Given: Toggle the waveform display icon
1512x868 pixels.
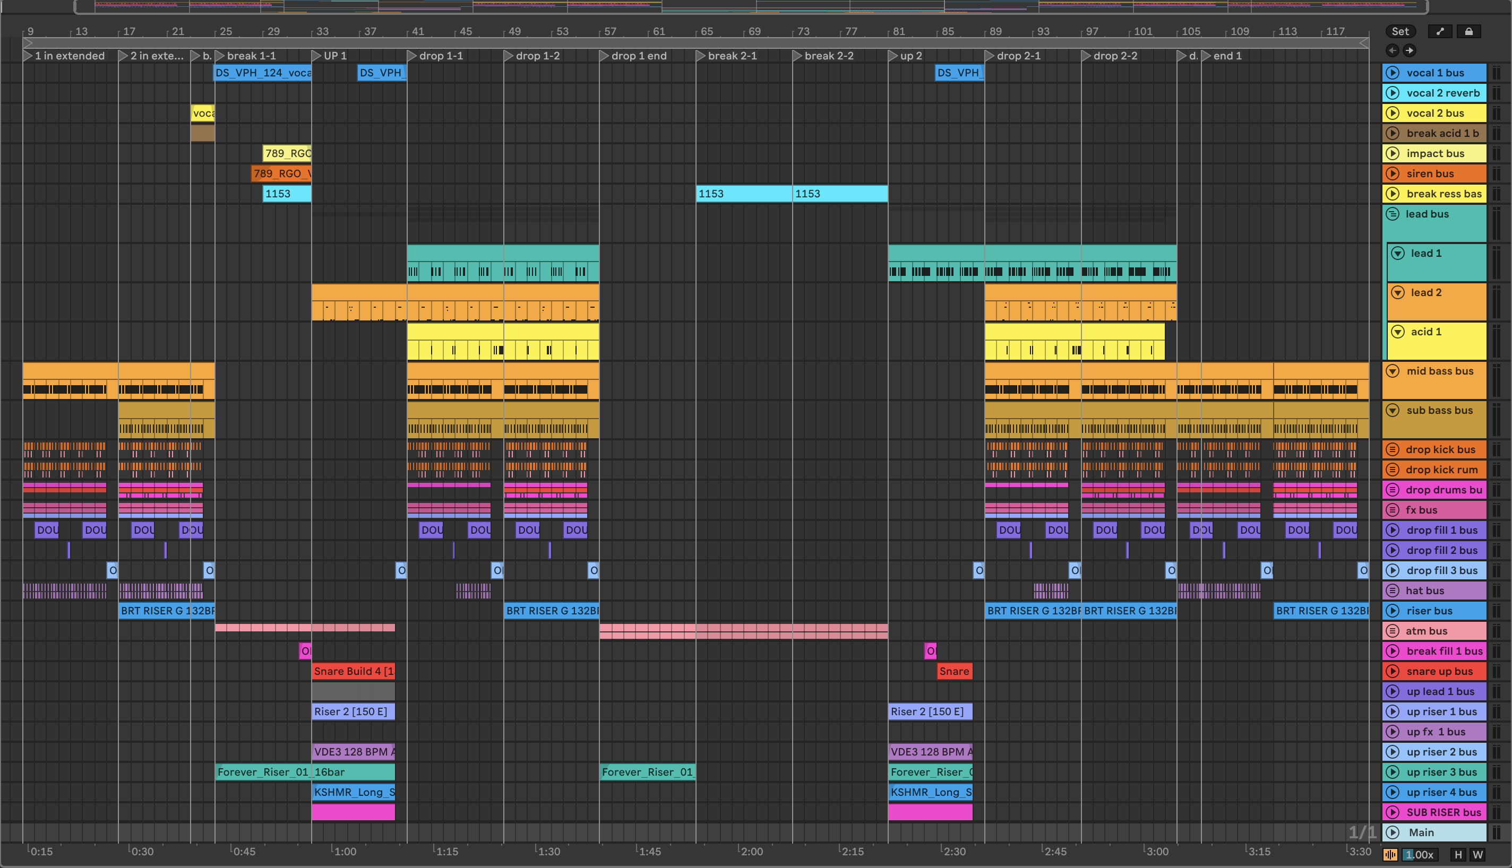Looking at the screenshot, I should (1390, 854).
